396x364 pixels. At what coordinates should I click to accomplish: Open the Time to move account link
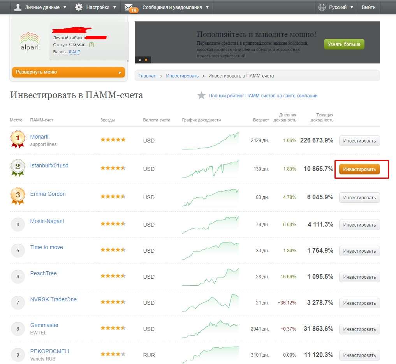click(x=46, y=247)
